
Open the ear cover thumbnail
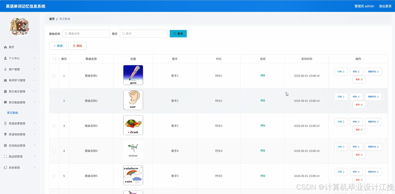133,100
